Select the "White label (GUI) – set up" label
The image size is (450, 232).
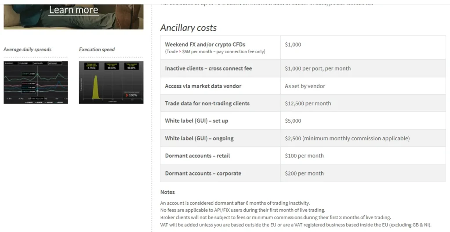point(196,121)
